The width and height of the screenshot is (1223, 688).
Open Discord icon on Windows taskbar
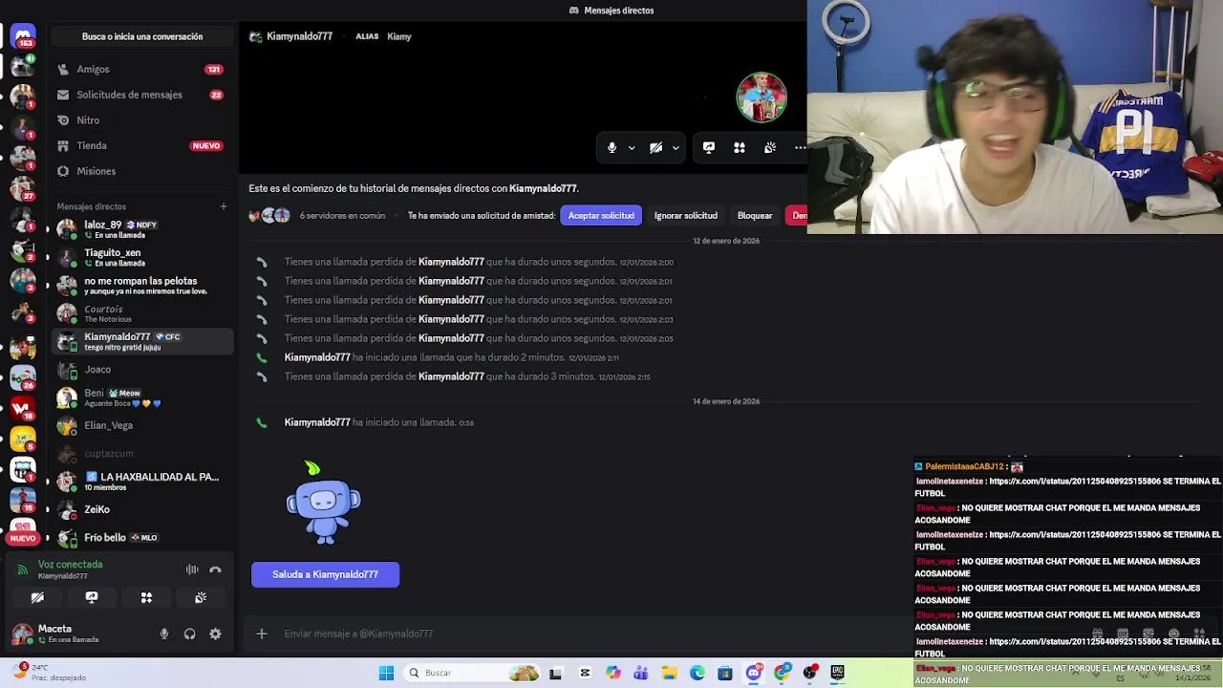(x=754, y=673)
